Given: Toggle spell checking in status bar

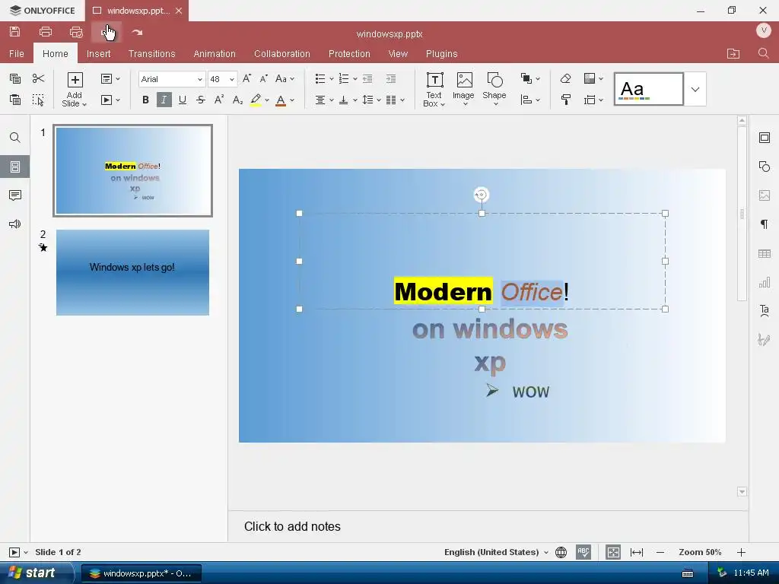Looking at the screenshot, I should pyautogui.click(x=583, y=552).
